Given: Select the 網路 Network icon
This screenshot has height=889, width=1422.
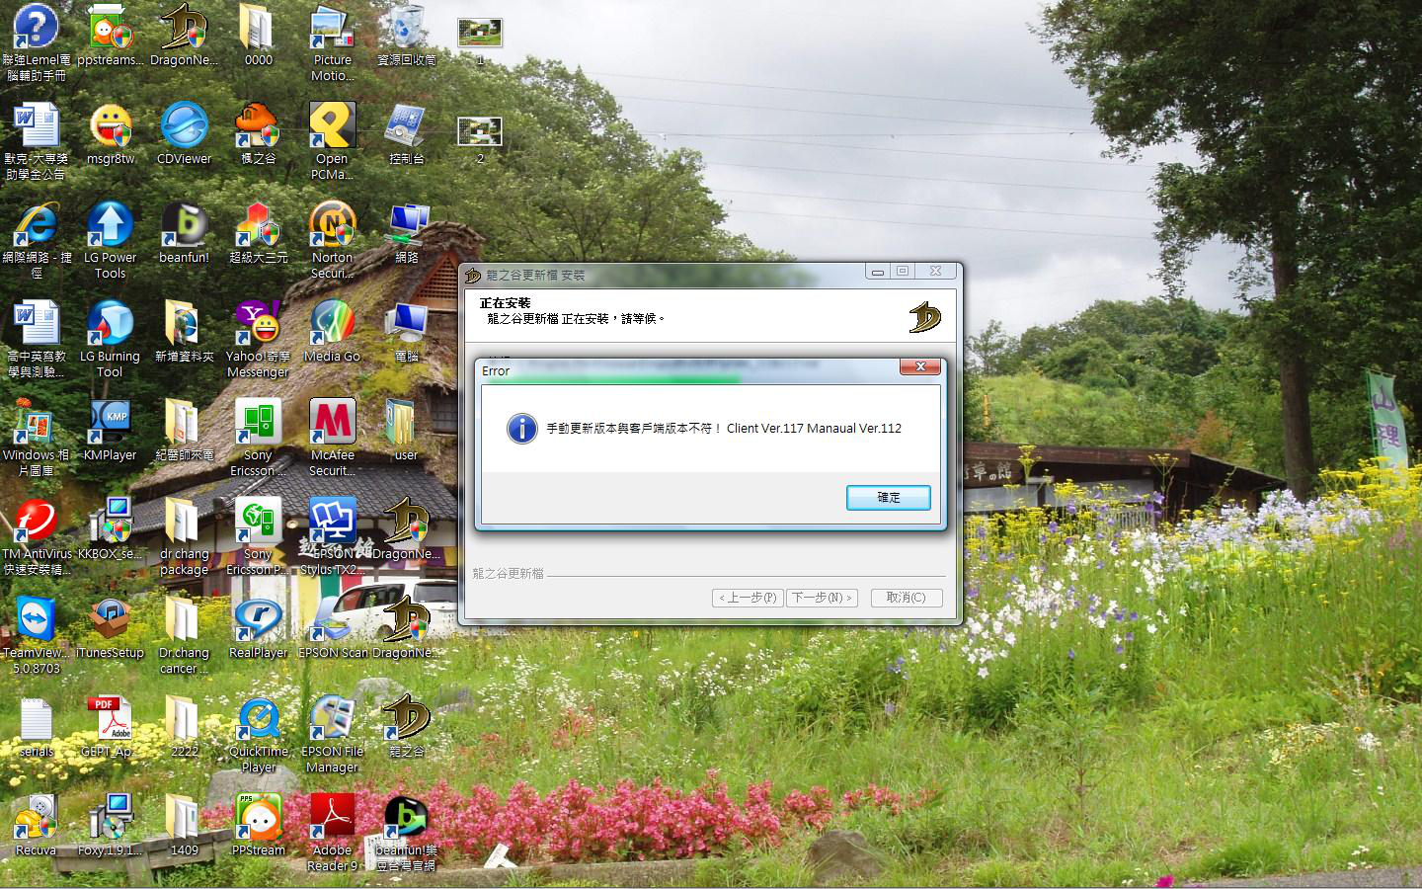Looking at the screenshot, I should 406,233.
